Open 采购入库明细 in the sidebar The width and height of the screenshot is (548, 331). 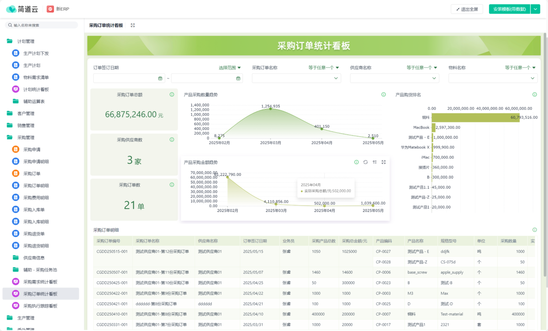tap(36, 222)
